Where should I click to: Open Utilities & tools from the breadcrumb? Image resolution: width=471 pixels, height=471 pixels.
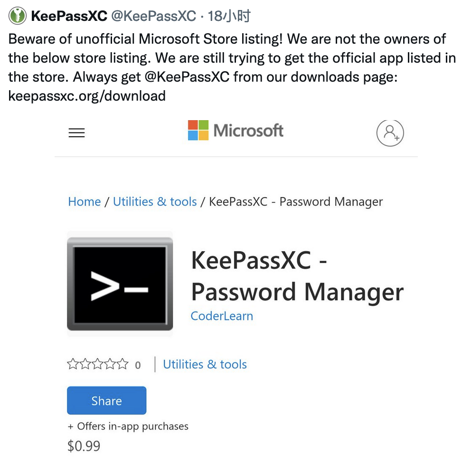pos(155,201)
